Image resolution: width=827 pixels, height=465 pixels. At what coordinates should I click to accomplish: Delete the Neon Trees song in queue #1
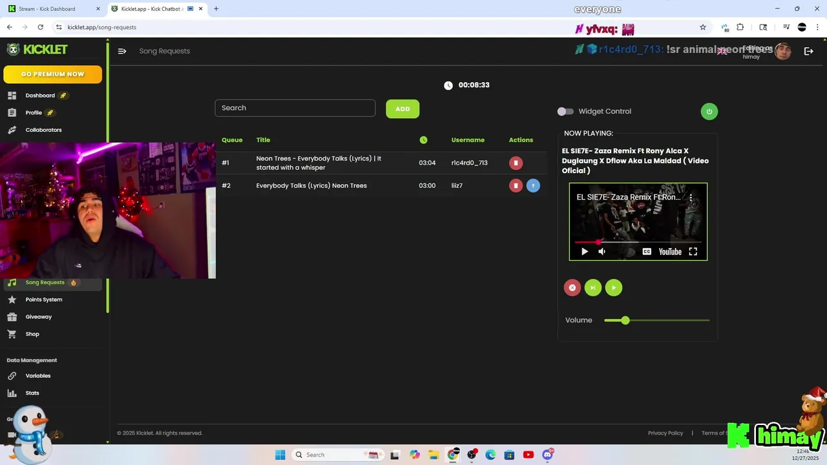coord(516,163)
